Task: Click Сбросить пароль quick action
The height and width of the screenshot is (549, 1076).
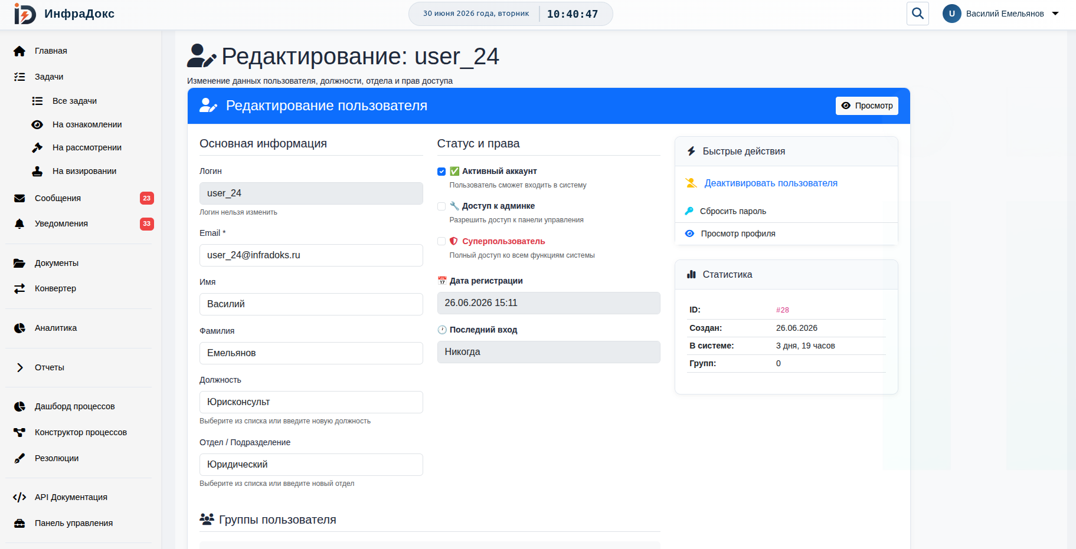Action: (x=733, y=211)
